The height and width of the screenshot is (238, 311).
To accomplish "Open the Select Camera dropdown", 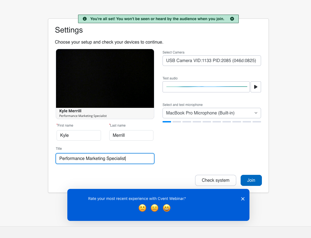I will pos(212,61).
